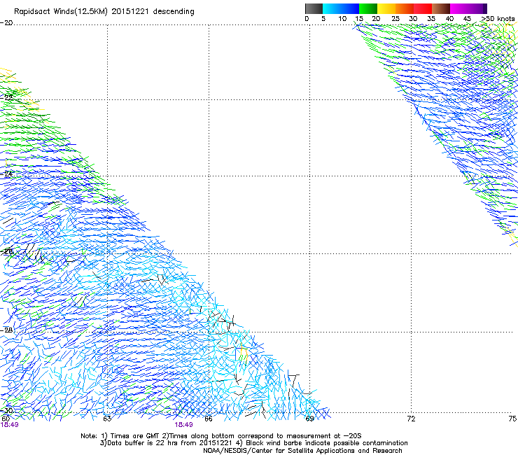This screenshot has width=518, height=455.
Task: Click the '-28' latitude axis label
Action: pyautogui.click(x=6, y=330)
